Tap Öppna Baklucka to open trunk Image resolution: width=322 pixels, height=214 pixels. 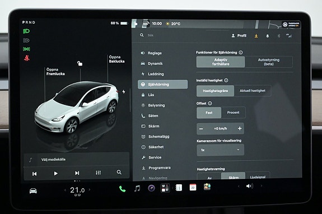click(x=116, y=59)
